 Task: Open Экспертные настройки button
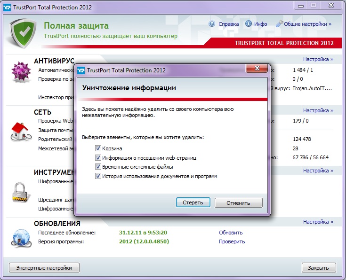44,268
